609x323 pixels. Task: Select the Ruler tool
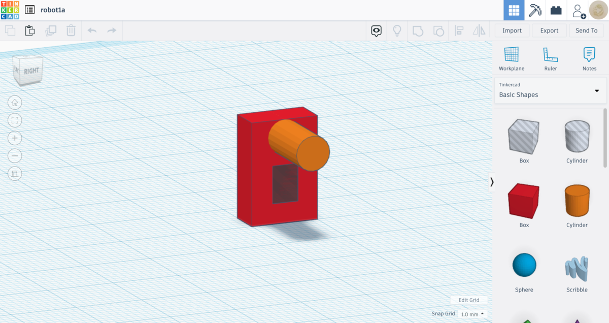point(550,59)
